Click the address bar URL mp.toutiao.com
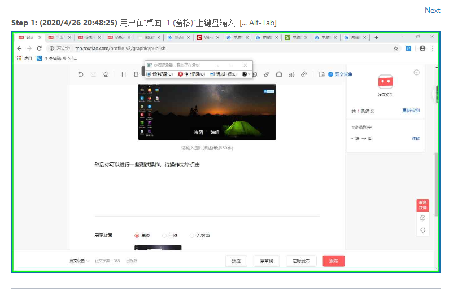Image resolution: width=449 pixels, height=295 pixels. (120, 49)
